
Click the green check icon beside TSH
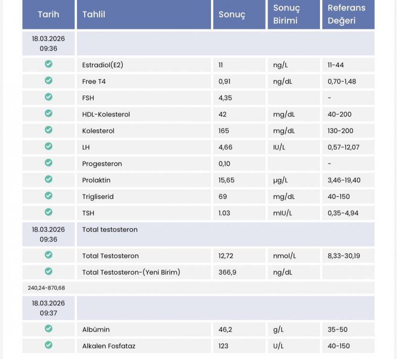[x=48, y=212]
